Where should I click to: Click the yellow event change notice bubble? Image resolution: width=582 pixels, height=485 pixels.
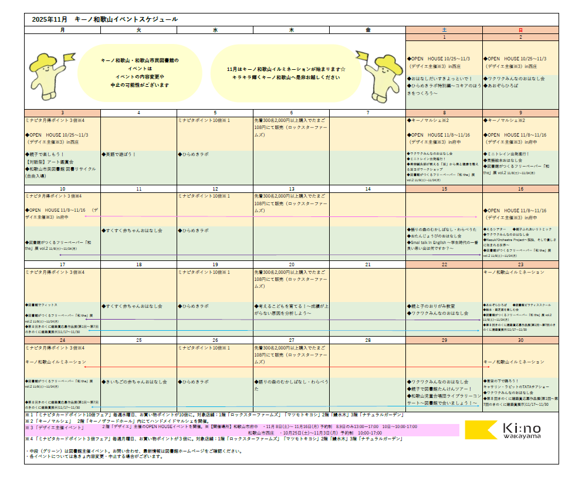(x=139, y=73)
